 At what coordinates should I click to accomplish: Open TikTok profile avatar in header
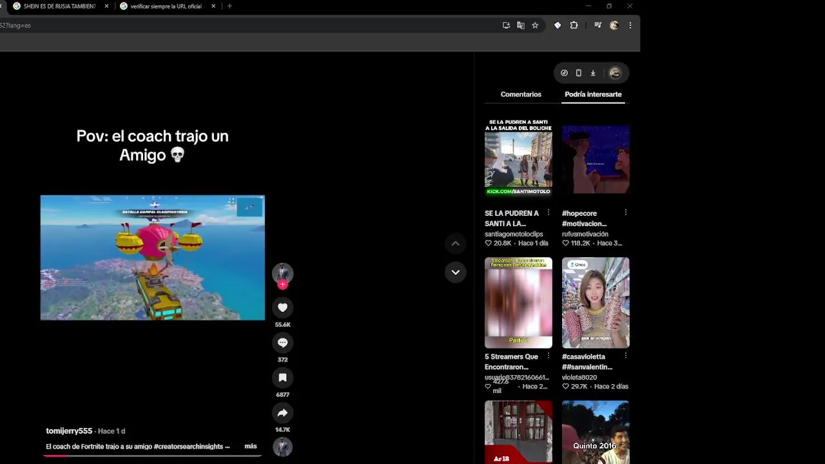pyautogui.click(x=615, y=73)
